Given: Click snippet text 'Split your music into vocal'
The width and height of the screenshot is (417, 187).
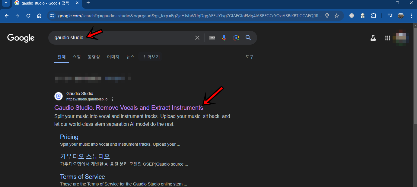Looking at the screenshot, I should click(142, 120).
